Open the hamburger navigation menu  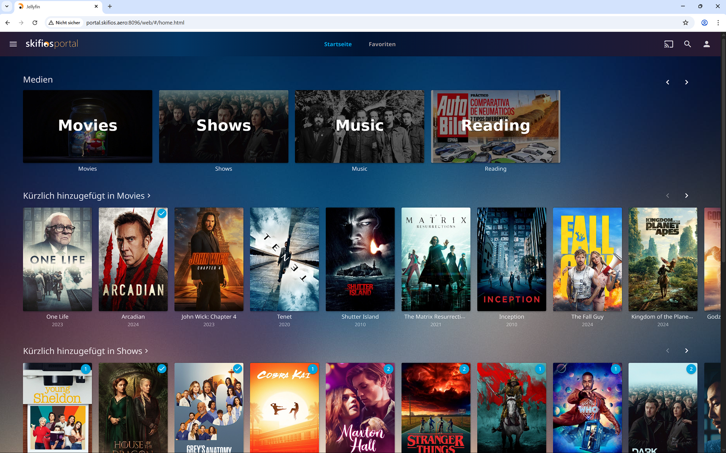[13, 44]
